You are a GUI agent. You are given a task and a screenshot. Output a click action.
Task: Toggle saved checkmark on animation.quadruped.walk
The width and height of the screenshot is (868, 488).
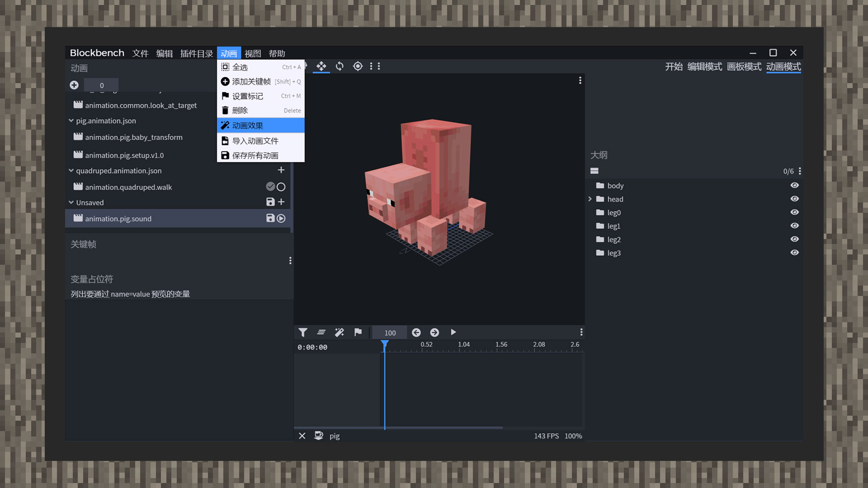(270, 187)
